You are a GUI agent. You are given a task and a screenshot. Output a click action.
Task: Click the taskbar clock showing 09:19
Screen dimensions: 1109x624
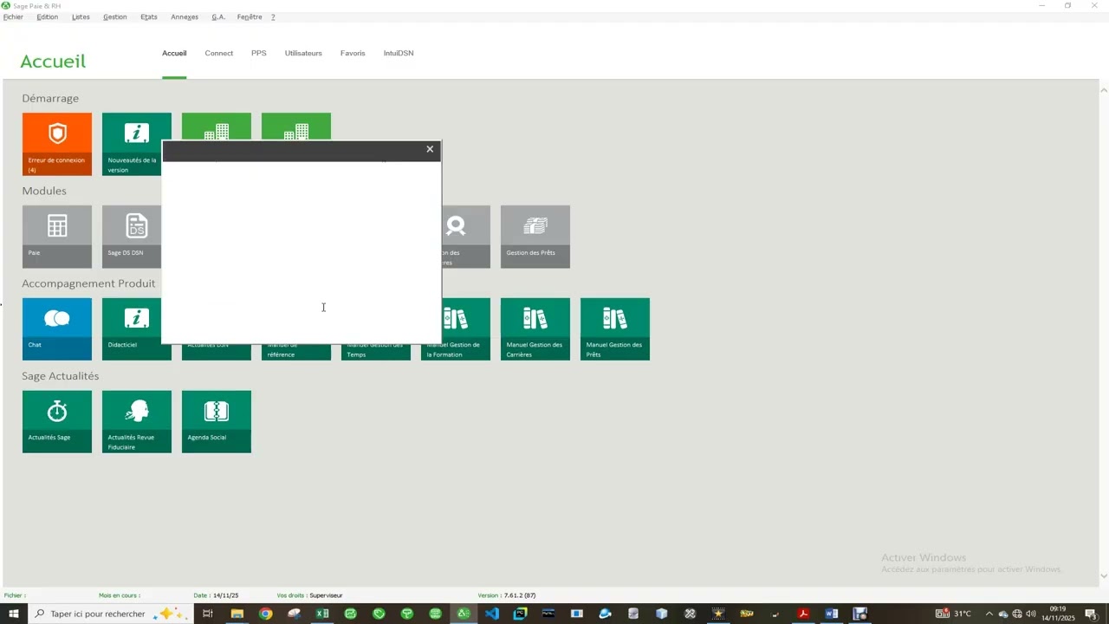coord(1058,614)
